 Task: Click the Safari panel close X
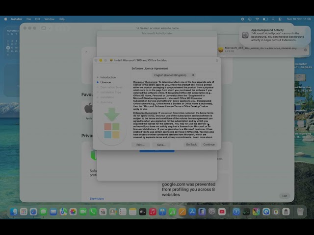tap(86, 52)
